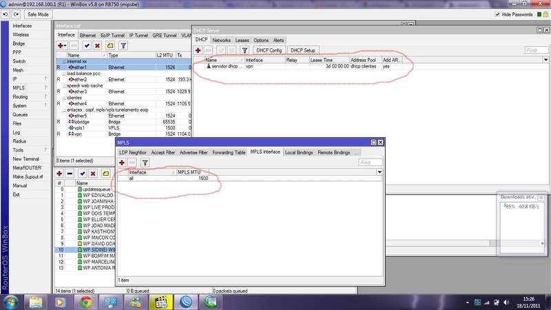551x310 pixels.
Task: Show hidden tray icons arrow
Action: point(468,302)
